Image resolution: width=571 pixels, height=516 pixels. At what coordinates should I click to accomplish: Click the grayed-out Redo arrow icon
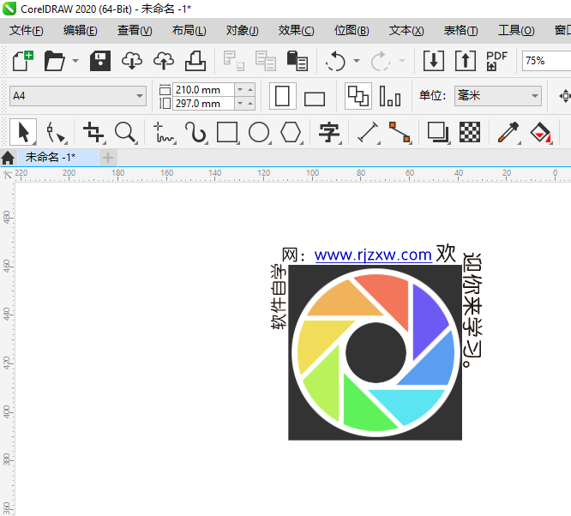(381, 61)
